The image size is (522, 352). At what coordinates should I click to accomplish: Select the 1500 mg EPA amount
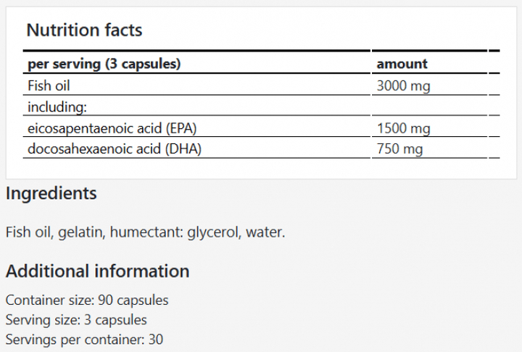403,129
